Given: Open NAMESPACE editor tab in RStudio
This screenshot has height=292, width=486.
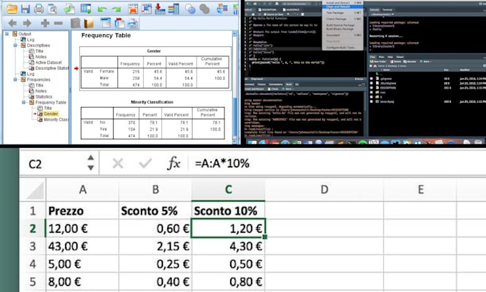Looking at the screenshot, I should point(291,10).
